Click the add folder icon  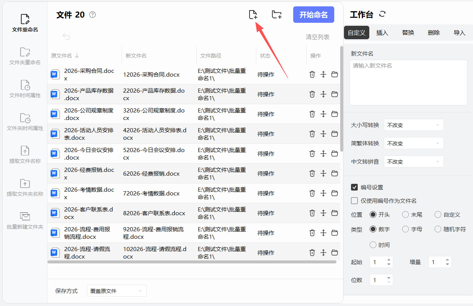coord(276,15)
